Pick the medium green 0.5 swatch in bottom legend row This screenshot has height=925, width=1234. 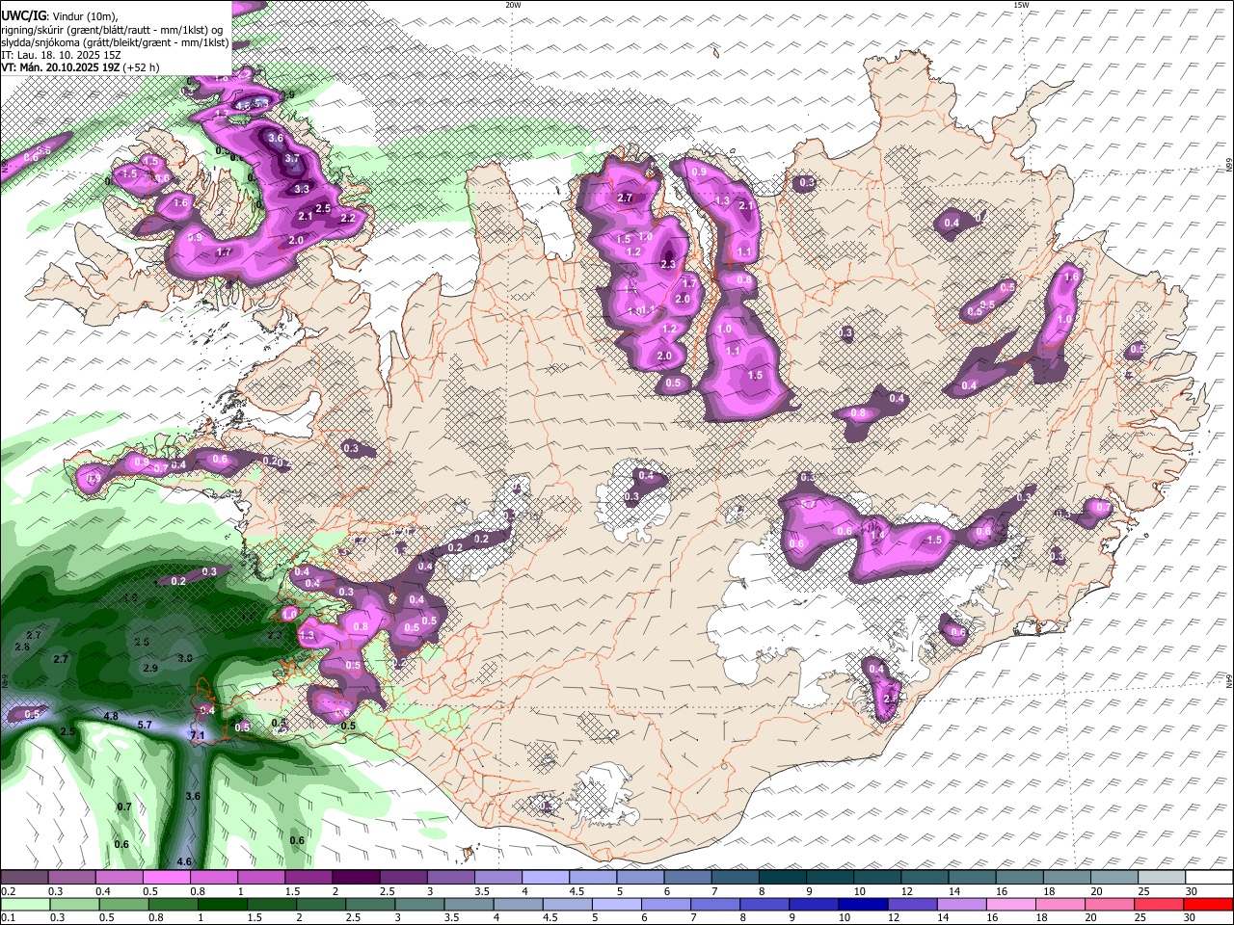(x=125, y=904)
